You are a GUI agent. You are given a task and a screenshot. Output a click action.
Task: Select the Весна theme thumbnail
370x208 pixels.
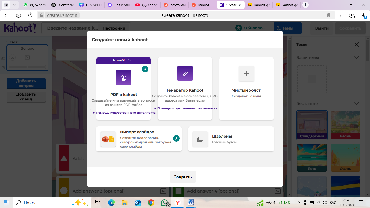pos(345,125)
